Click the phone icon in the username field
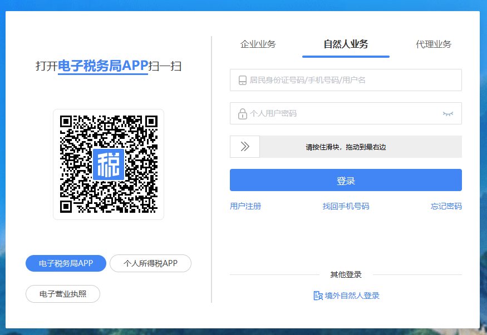This screenshot has width=487, height=335. click(243, 80)
